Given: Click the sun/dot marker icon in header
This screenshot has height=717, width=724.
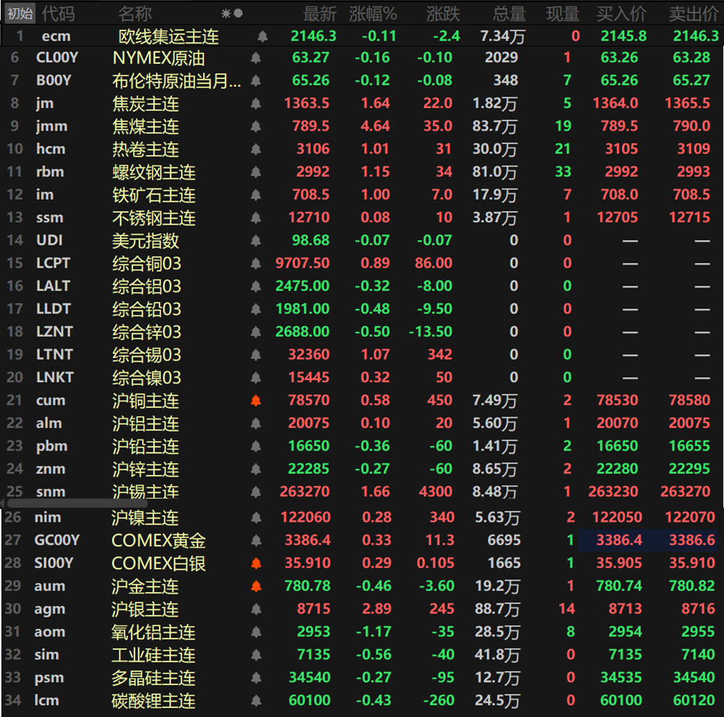Looking at the screenshot, I should point(232,13).
